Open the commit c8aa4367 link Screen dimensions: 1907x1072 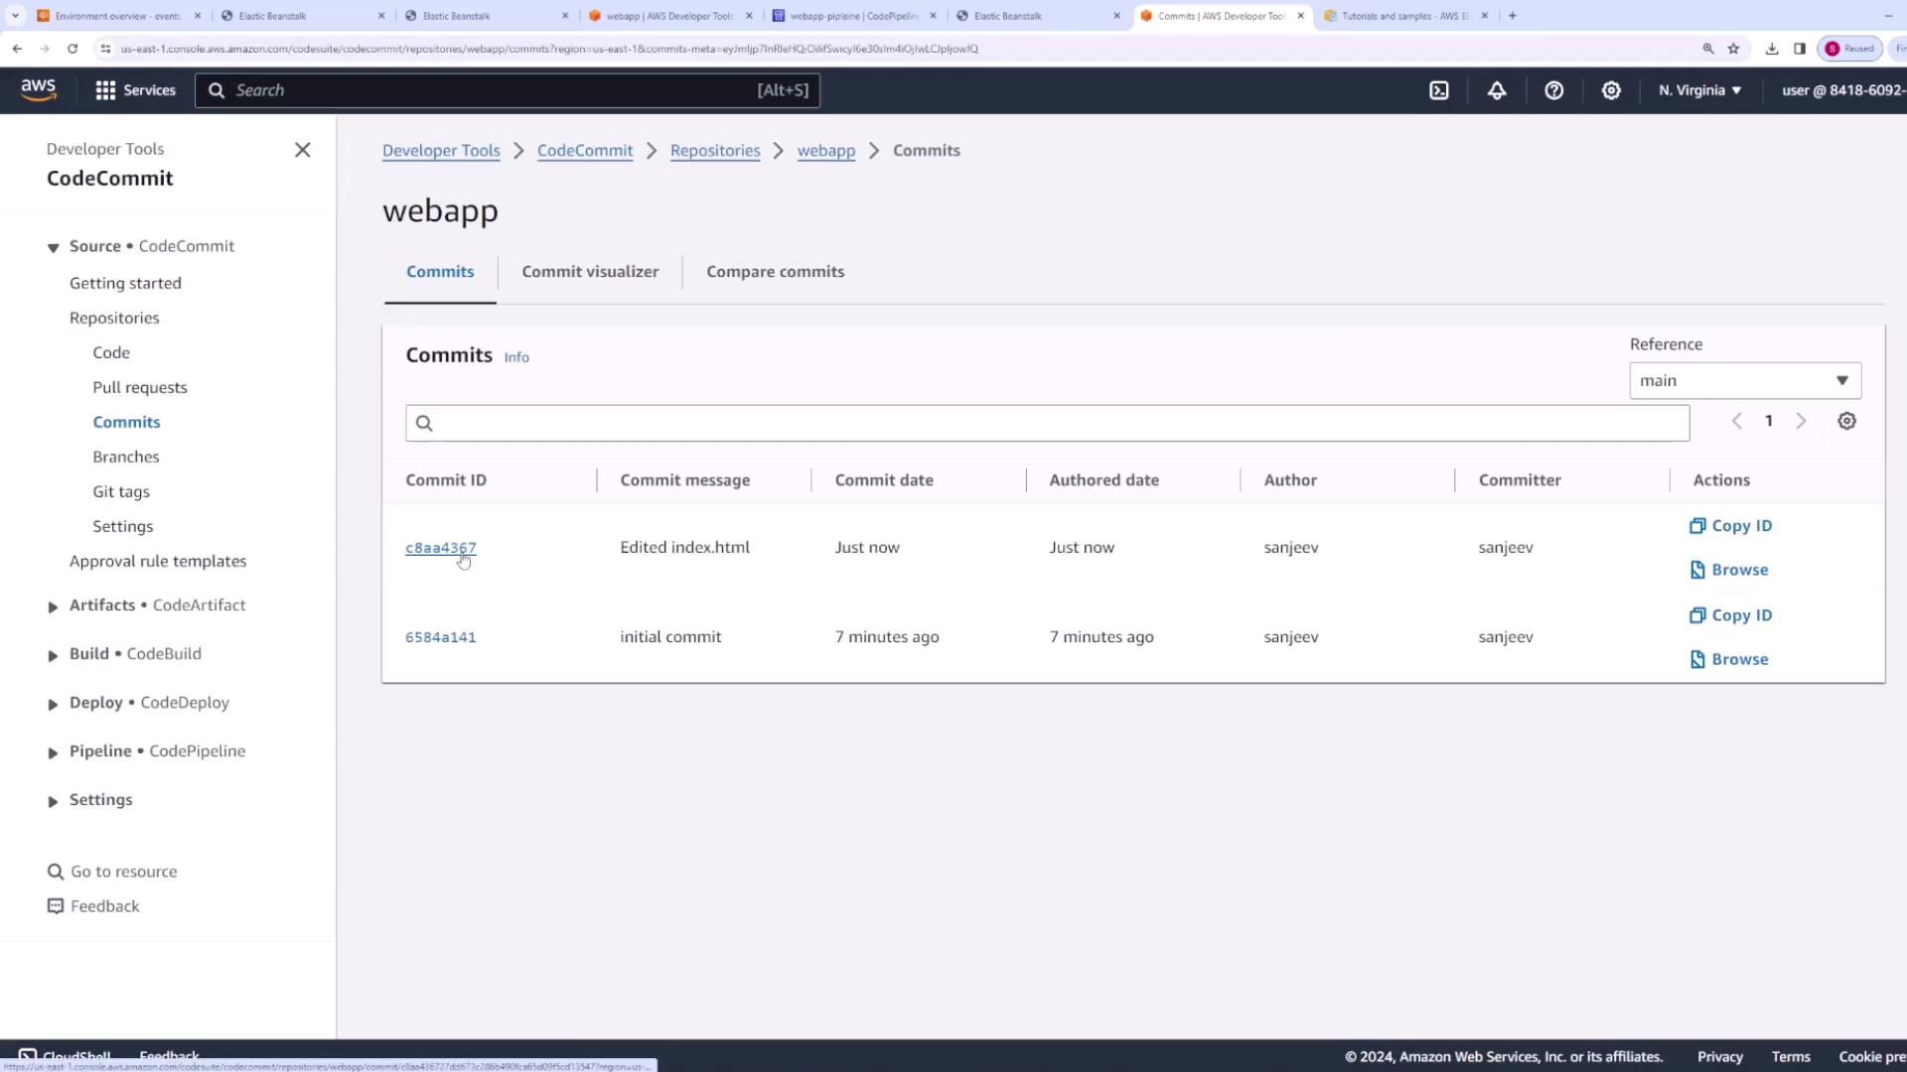tap(440, 548)
